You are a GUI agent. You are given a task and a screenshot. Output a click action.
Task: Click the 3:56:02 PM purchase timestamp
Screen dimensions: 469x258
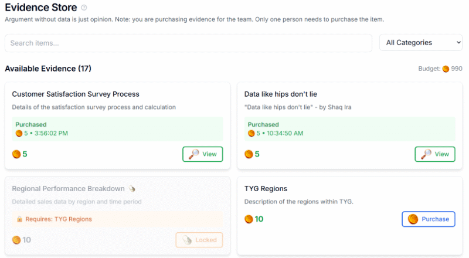(x=51, y=133)
